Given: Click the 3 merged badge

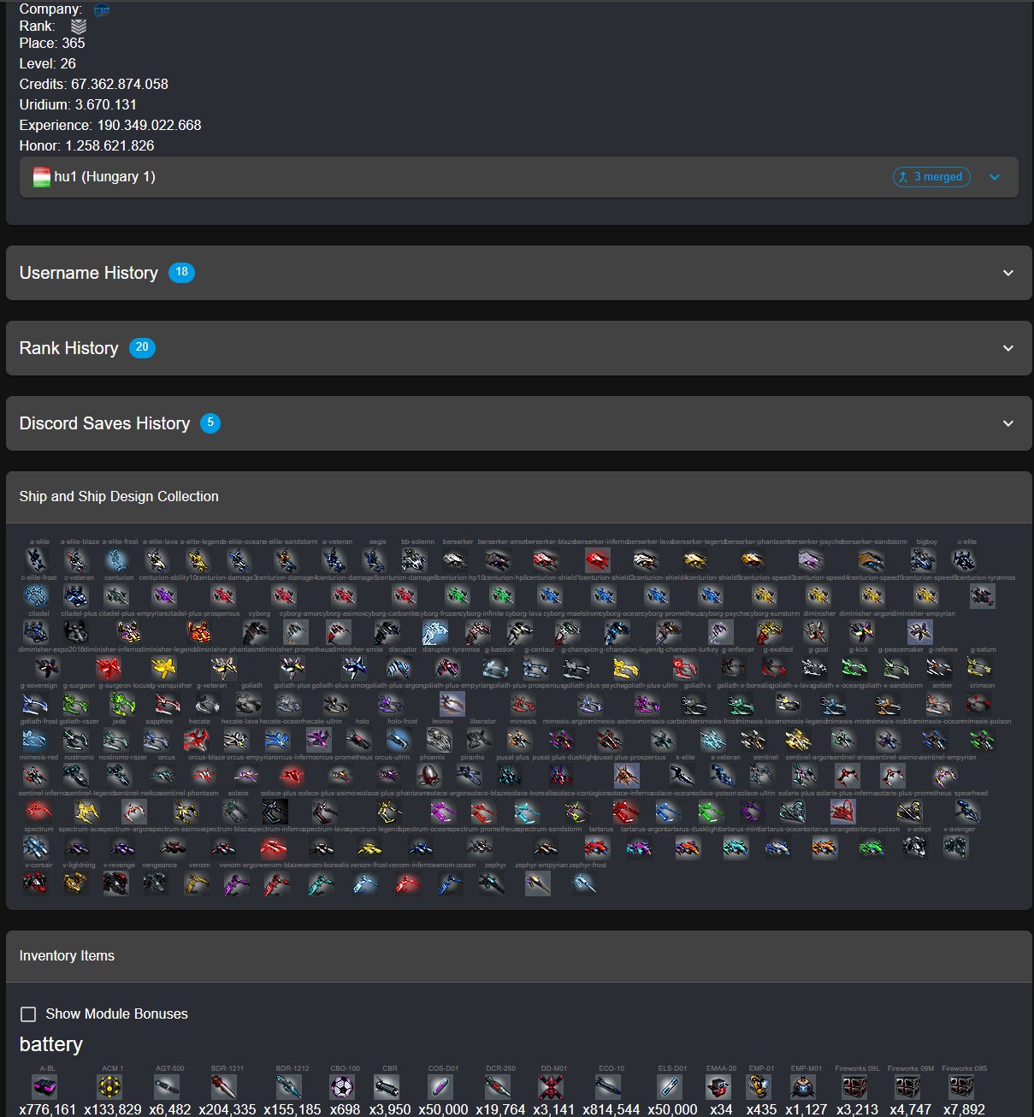Looking at the screenshot, I should click(931, 177).
